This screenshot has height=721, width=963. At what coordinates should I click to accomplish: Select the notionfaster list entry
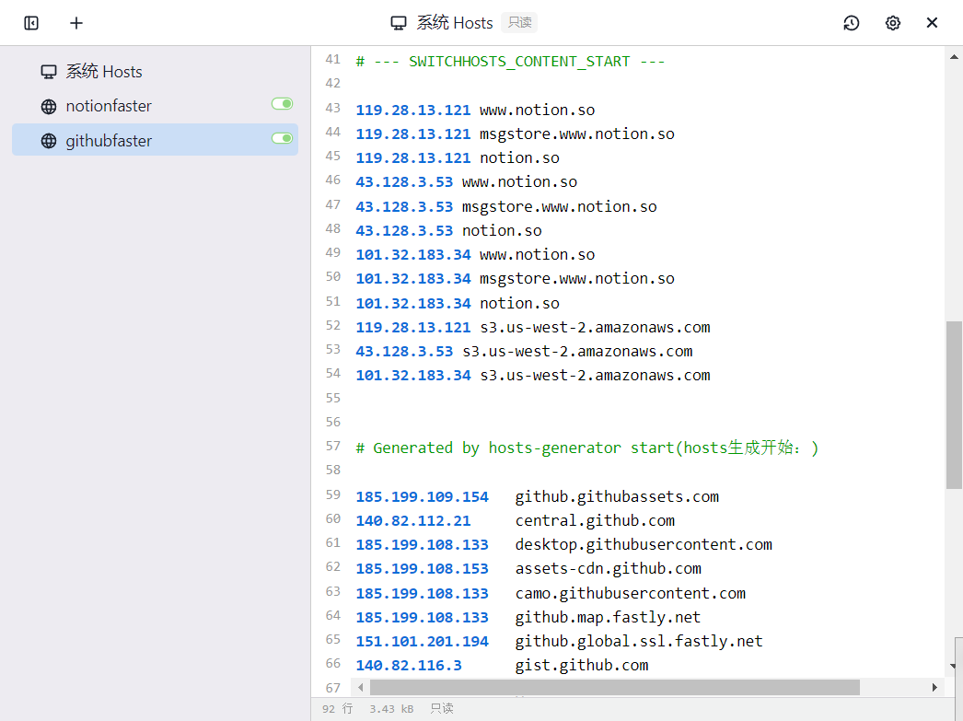point(155,106)
